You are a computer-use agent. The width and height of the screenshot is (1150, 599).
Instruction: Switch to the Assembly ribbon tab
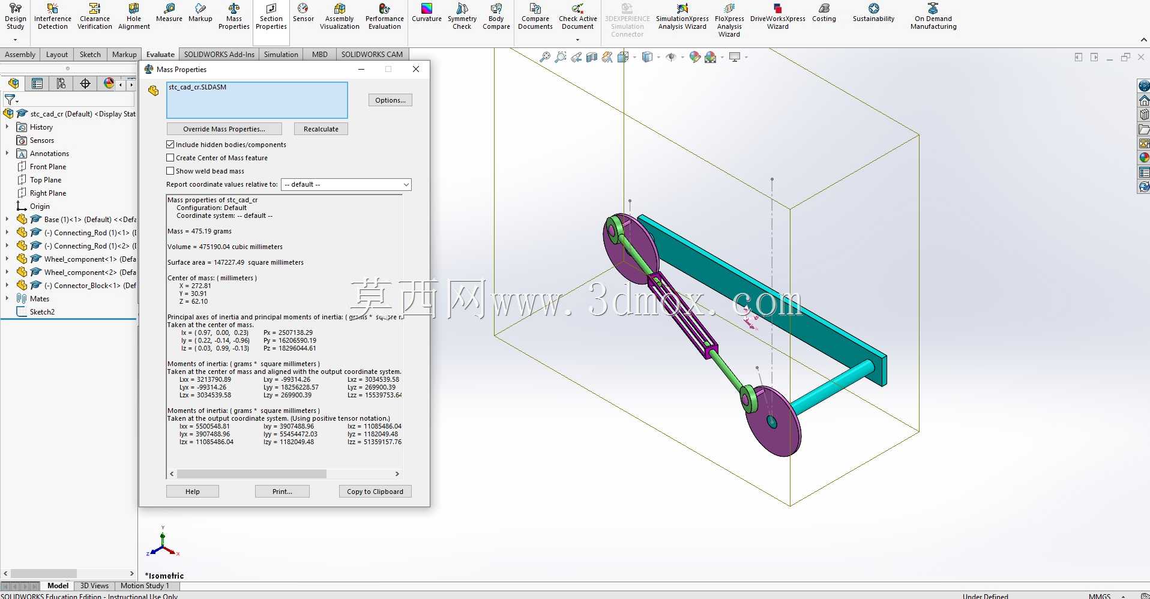[20, 55]
